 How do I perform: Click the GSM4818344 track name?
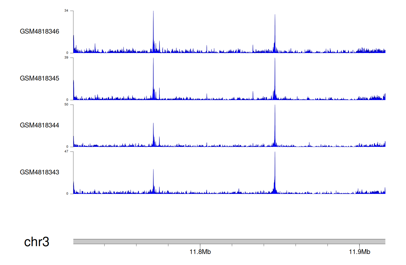click(40, 125)
